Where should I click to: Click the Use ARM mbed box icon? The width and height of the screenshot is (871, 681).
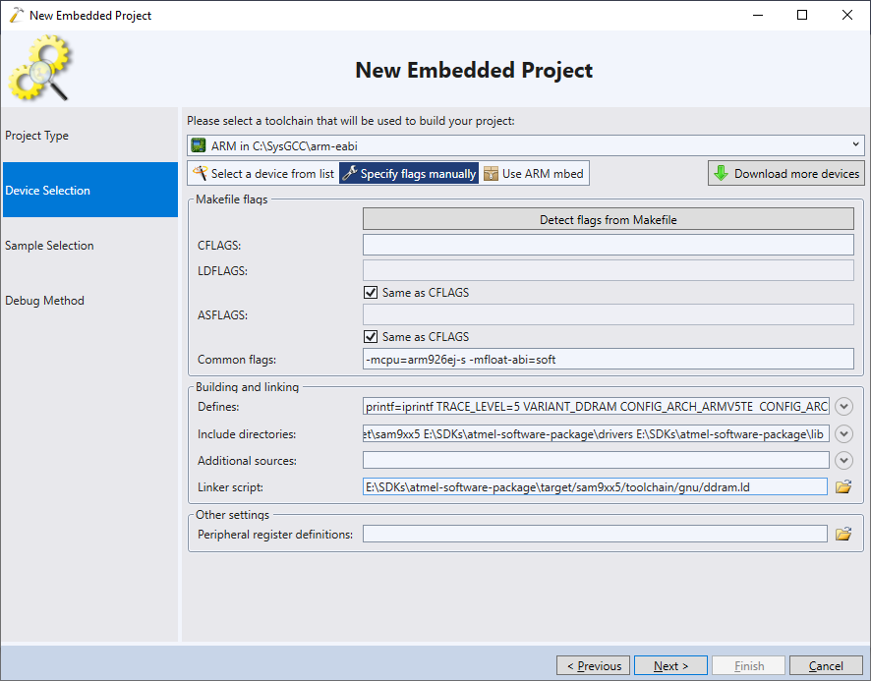[491, 173]
